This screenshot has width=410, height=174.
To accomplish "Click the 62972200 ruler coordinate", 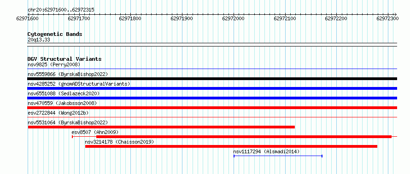I will pos(336,18).
